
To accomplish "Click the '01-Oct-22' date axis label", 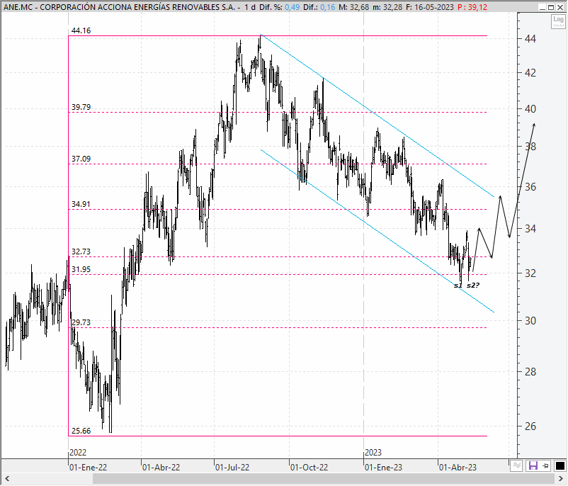I will click(309, 468).
